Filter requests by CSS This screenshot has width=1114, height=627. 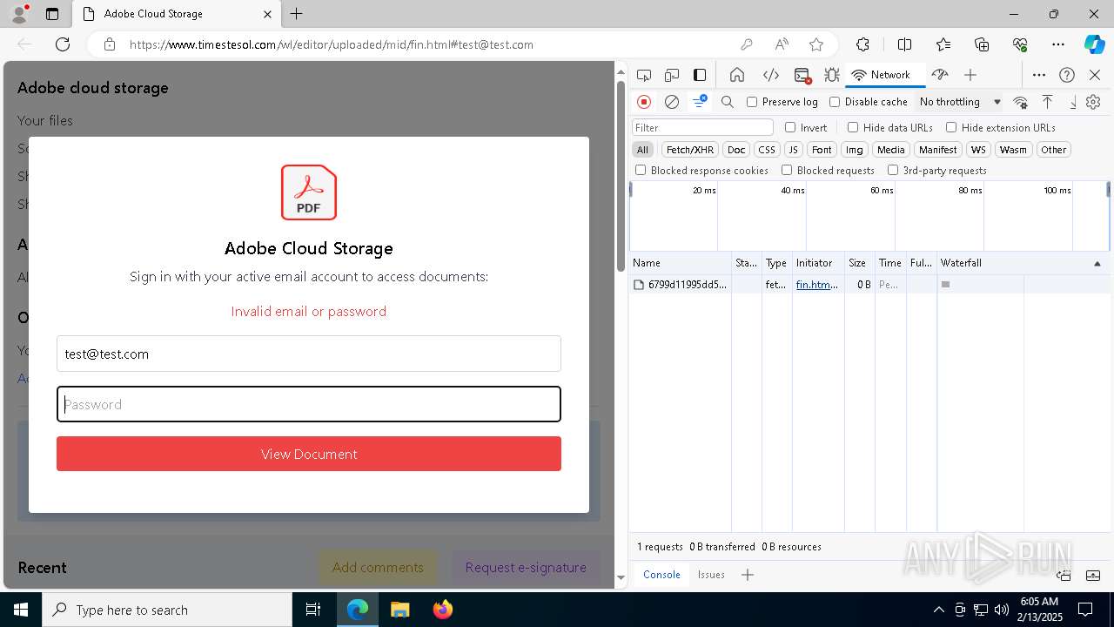click(767, 150)
